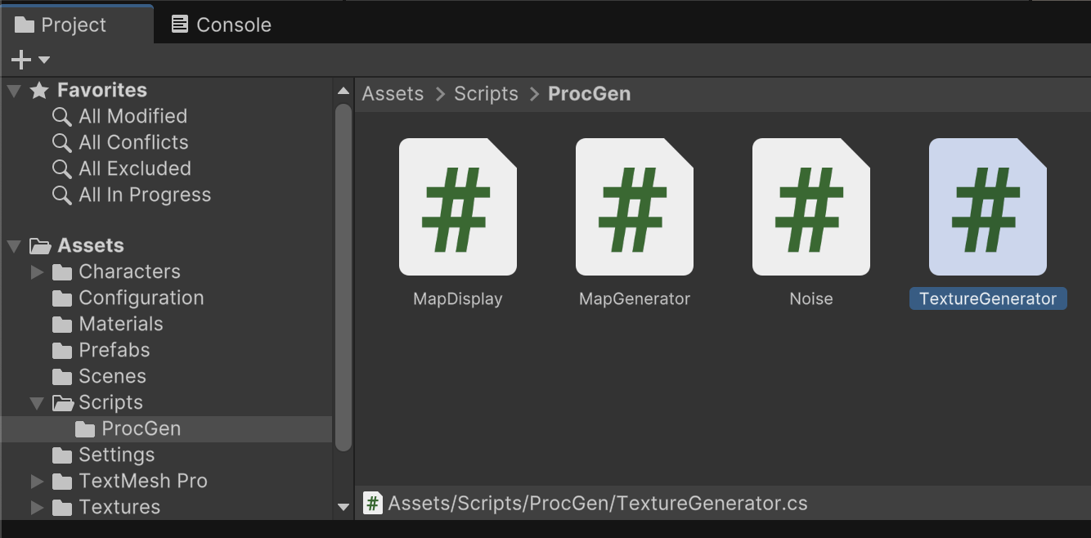The image size is (1091, 538).
Task: Expand the Characters folder
Action: 37,271
